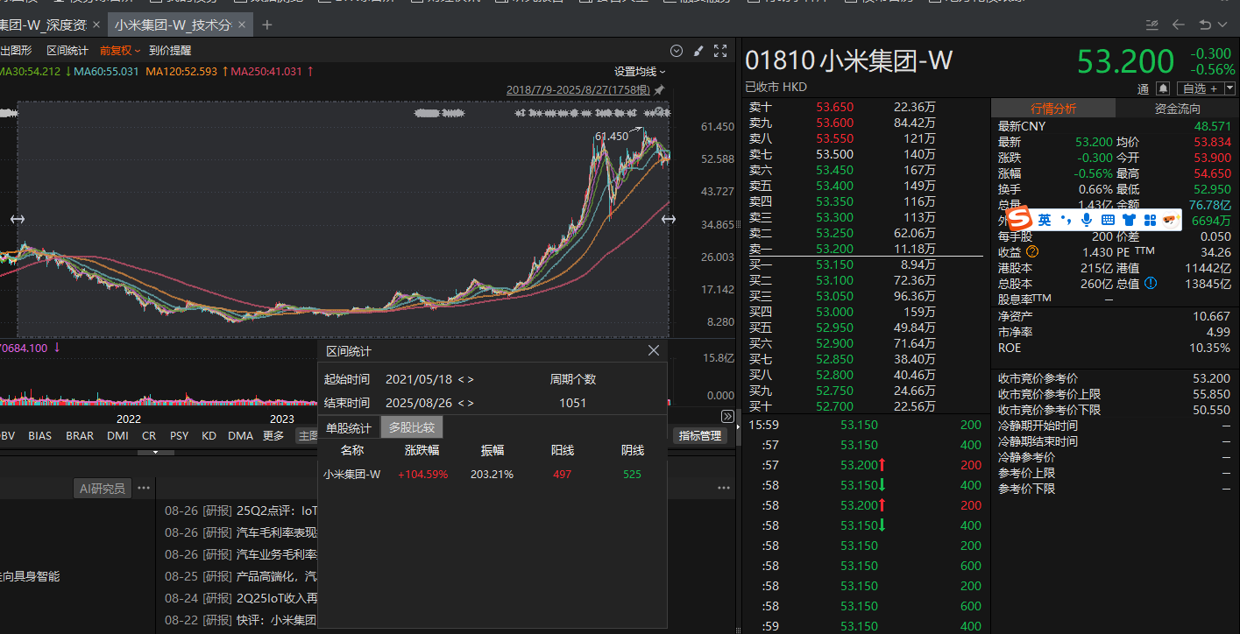Image resolution: width=1240 pixels, height=634 pixels.
Task: Close the 集团-W_深度资料 tab
Action: click(96, 25)
